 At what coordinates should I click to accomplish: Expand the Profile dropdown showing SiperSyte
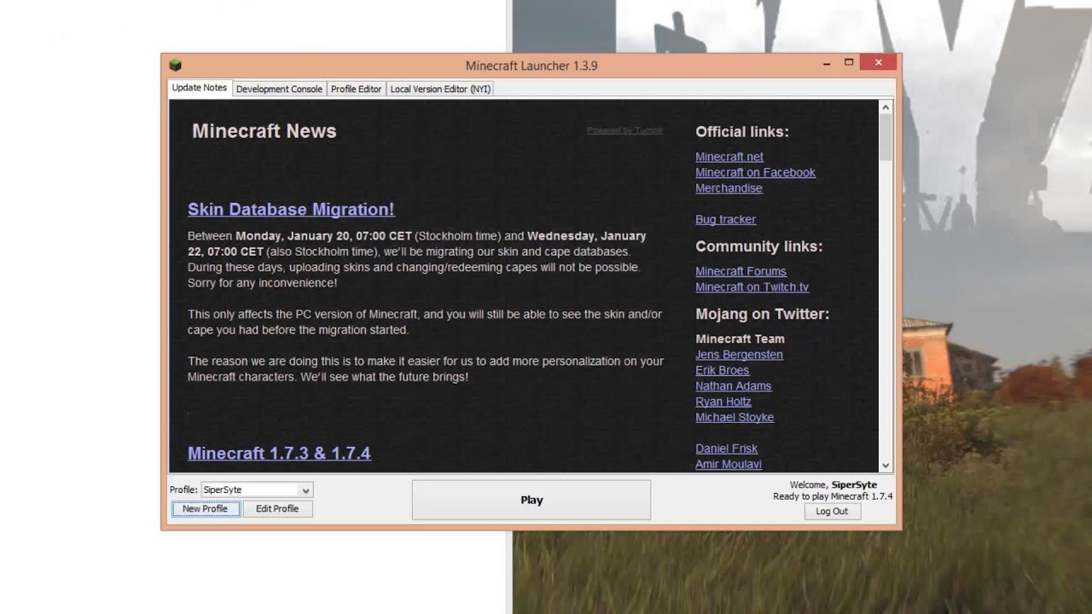pos(257,490)
